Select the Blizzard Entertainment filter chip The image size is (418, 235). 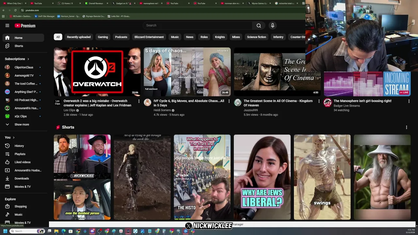(149, 37)
